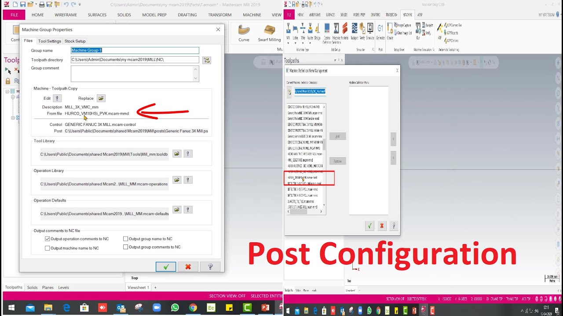Open WIREFRAME ribbon tab in left window

(x=66, y=14)
